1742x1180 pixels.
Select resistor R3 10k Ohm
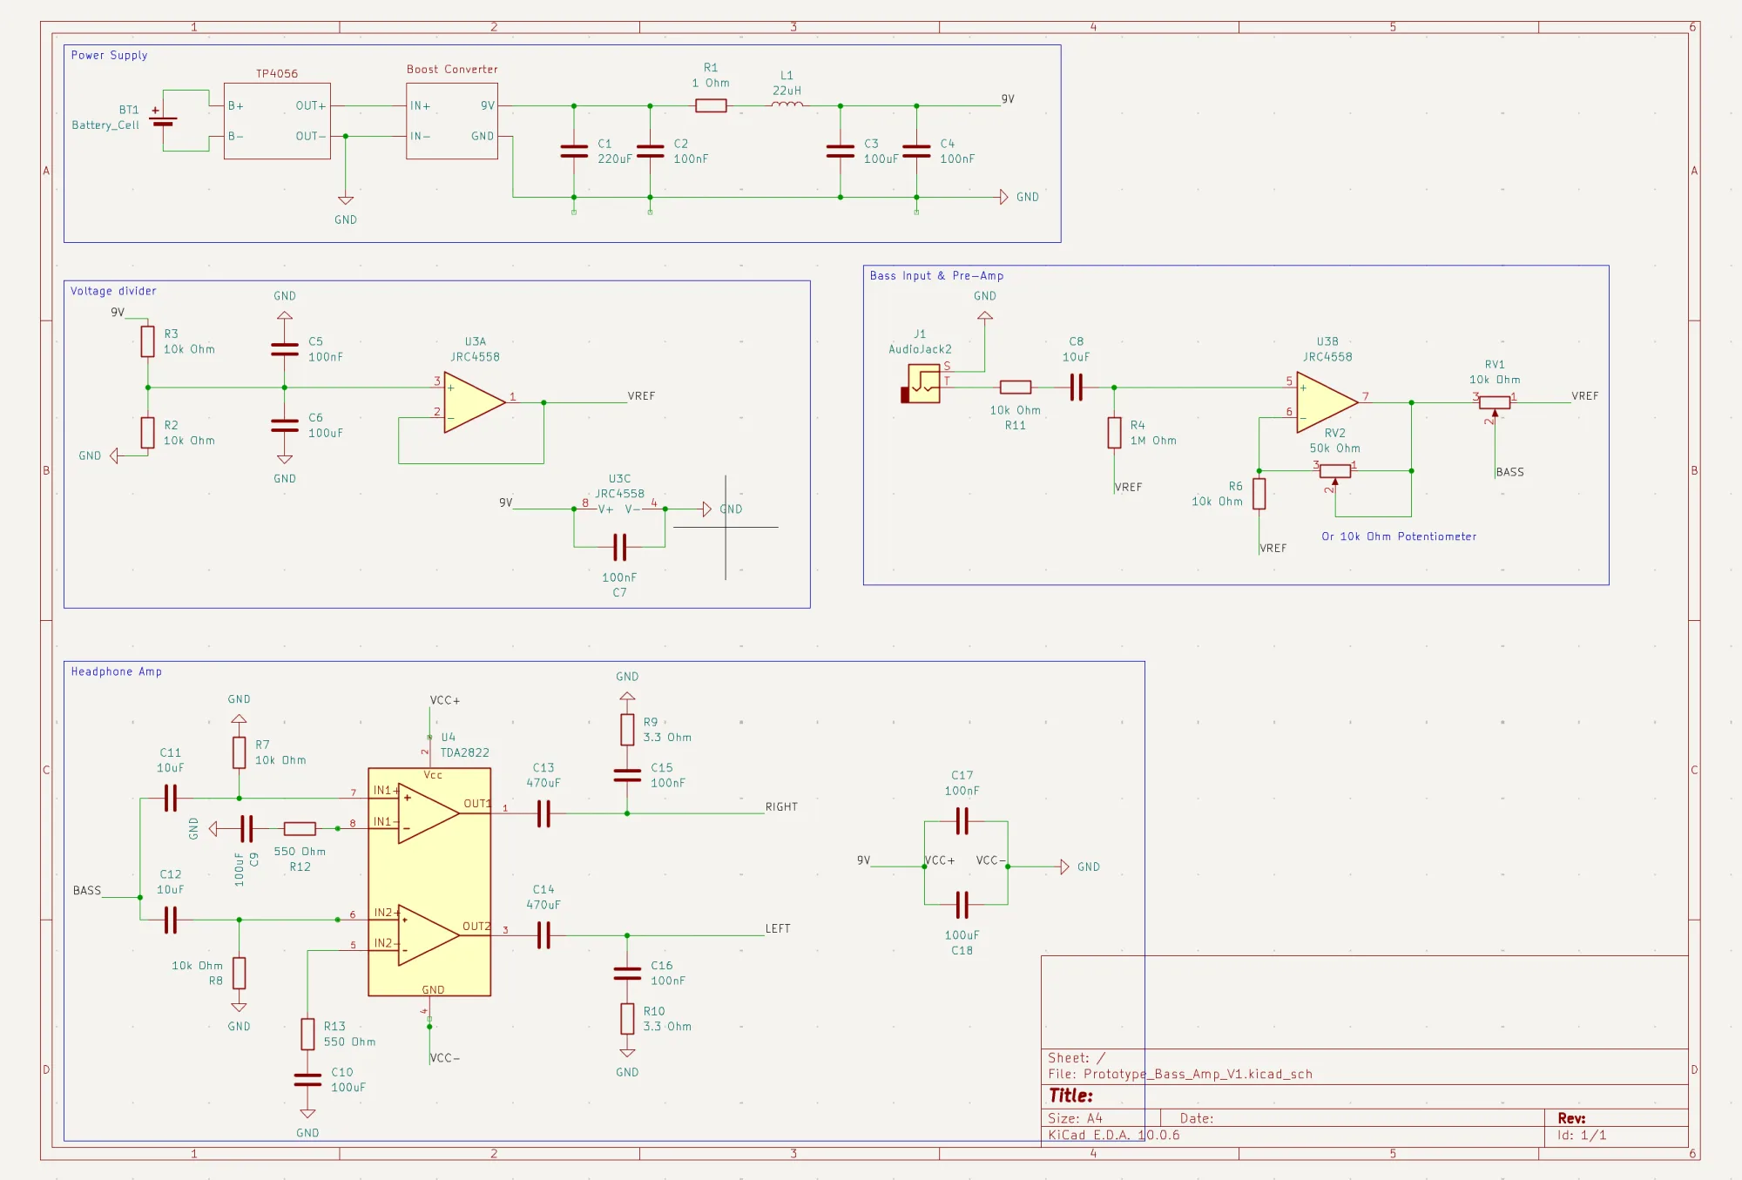click(x=148, y=341)
